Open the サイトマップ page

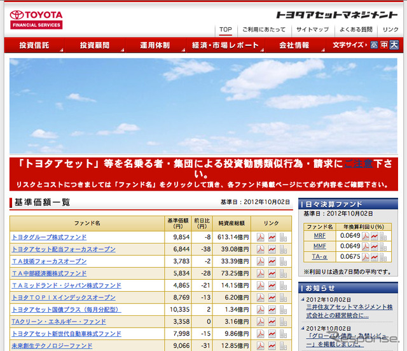pyautogui.click(x=312, y=30)
